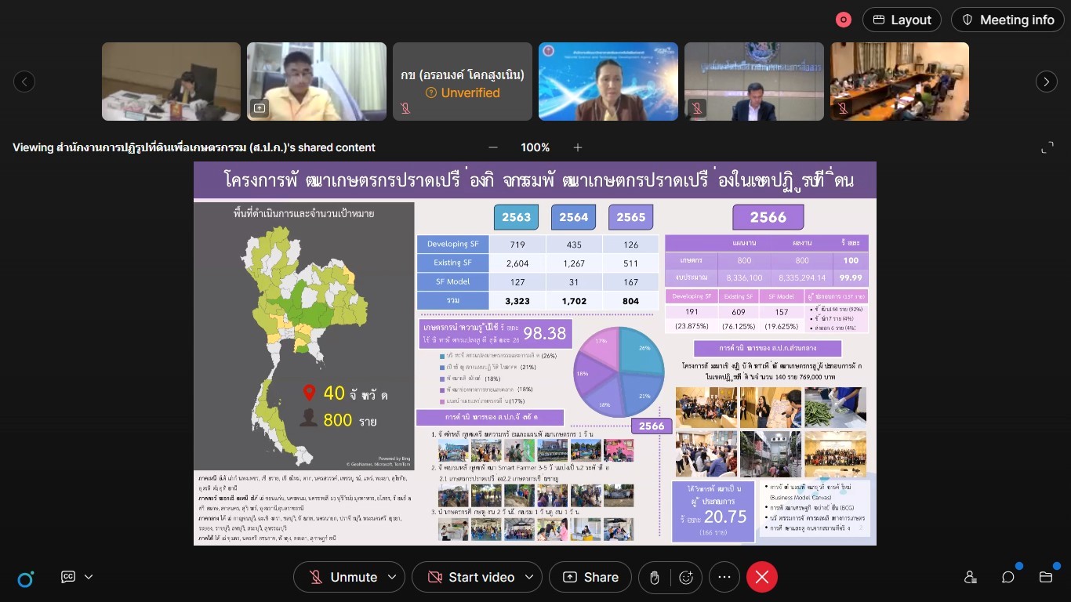Leave the meeting with red X button
The width and height of the screenshot is (1071, 602).
(x=761, y=577)
